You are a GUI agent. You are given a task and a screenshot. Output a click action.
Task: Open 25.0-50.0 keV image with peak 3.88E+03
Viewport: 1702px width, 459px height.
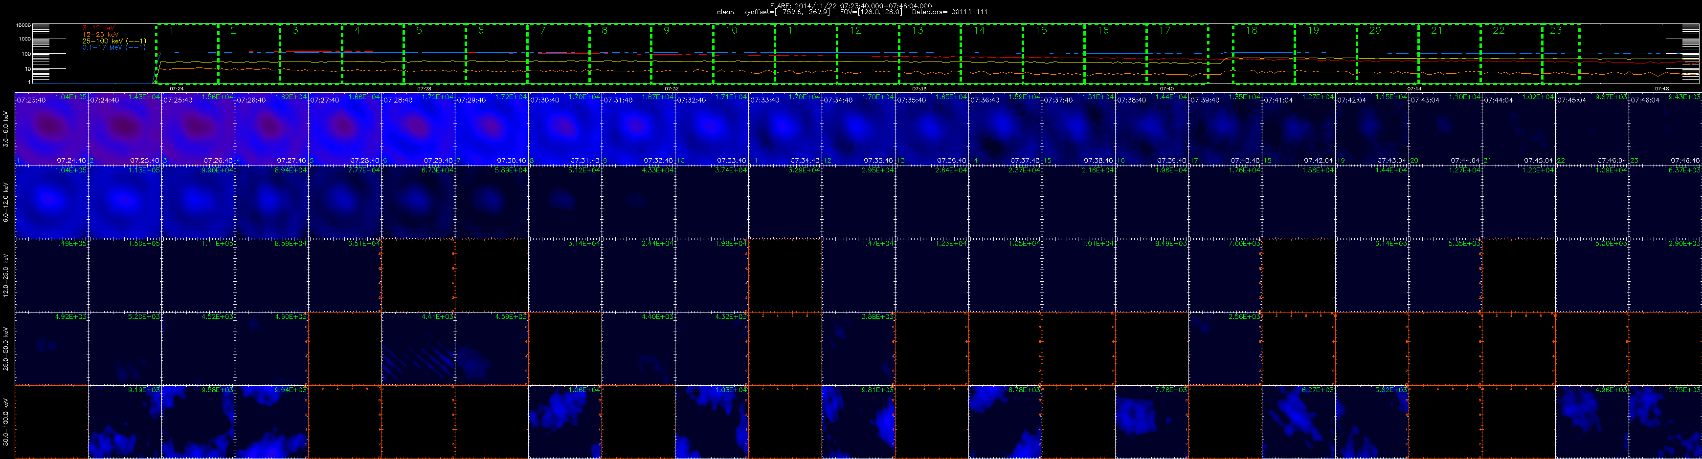[858, 348]
